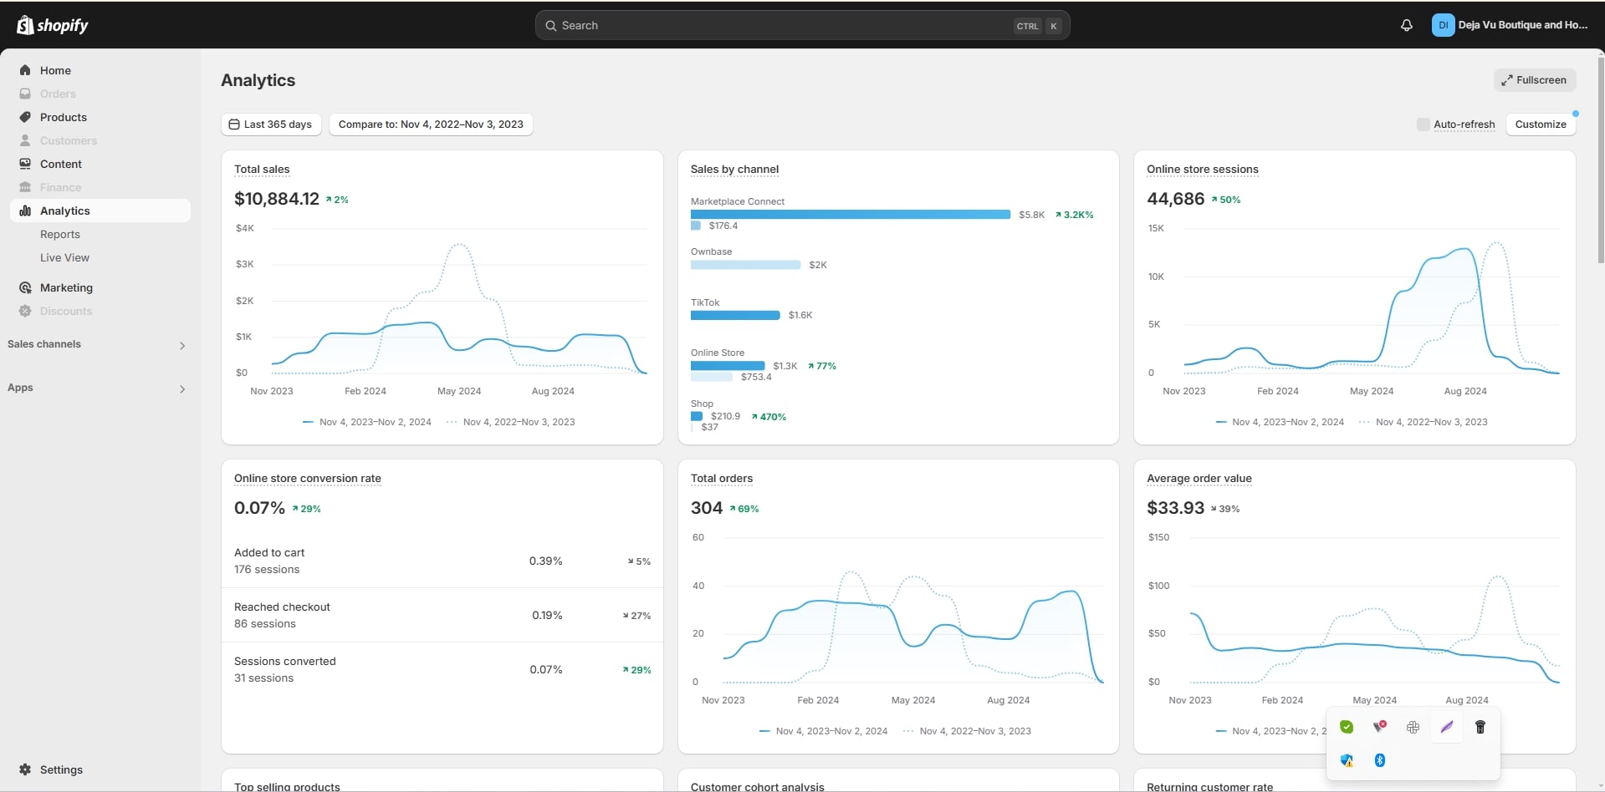The width and height of the screenshot is (1605, 792).
Task: Click the Marketing target icon
Action: pos(25,287)
